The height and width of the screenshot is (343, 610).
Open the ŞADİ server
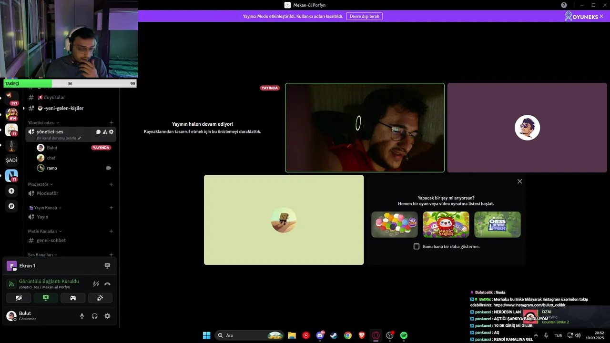pos(11,160)
